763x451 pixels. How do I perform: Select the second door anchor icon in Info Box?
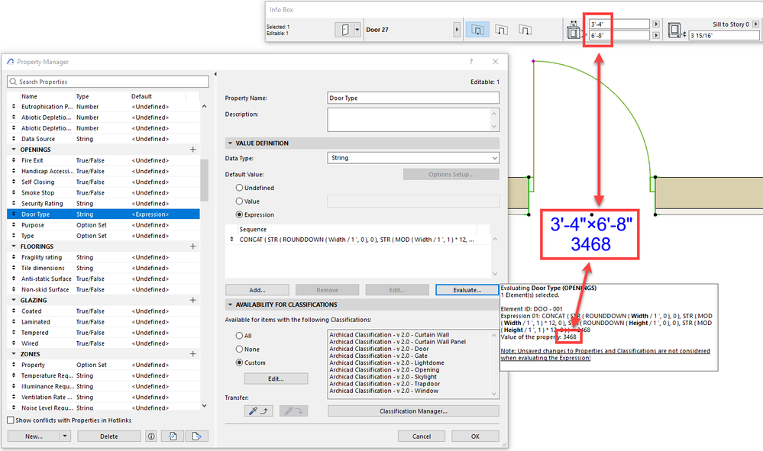[x=501, y=30]
